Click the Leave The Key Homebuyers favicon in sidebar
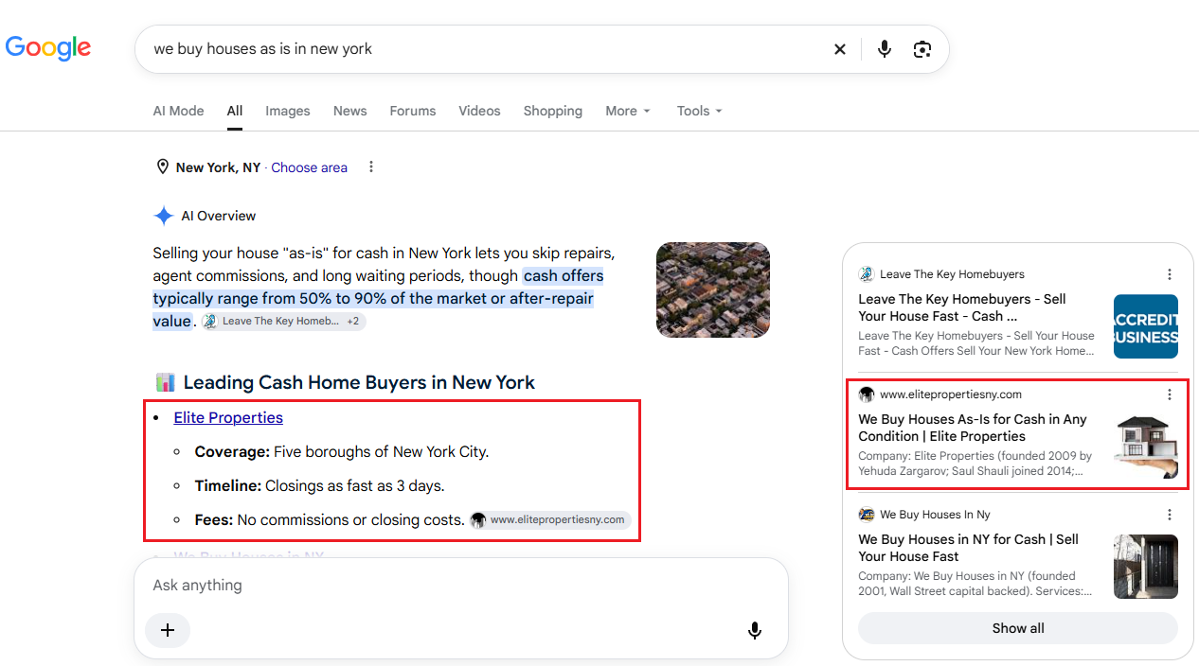1199x666 pixels. point(866,274)
